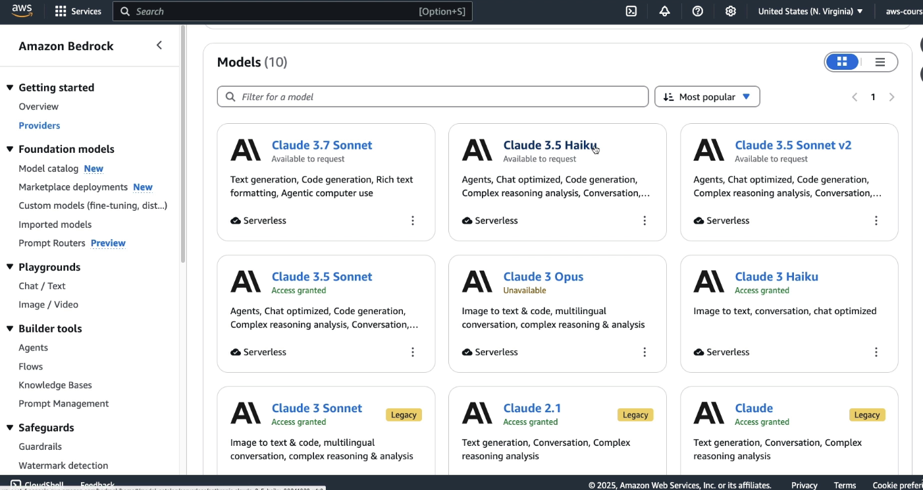Open the Most popular sort dropdown
This screenshot has height=490, width=923.
[707, 97]
